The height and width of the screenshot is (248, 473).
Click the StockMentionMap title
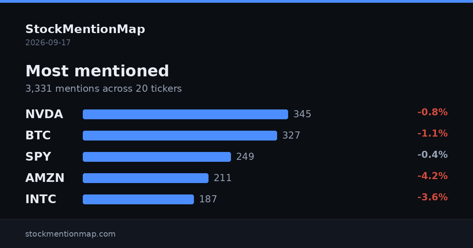[85, 29]
